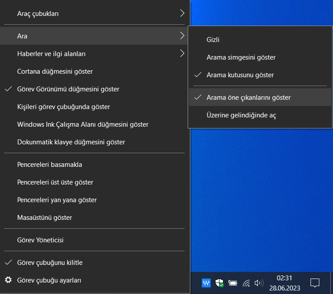Viewport: 333px width, 294px height.
Task: Select the Gizli search option
Action: (x=260, y=39)
